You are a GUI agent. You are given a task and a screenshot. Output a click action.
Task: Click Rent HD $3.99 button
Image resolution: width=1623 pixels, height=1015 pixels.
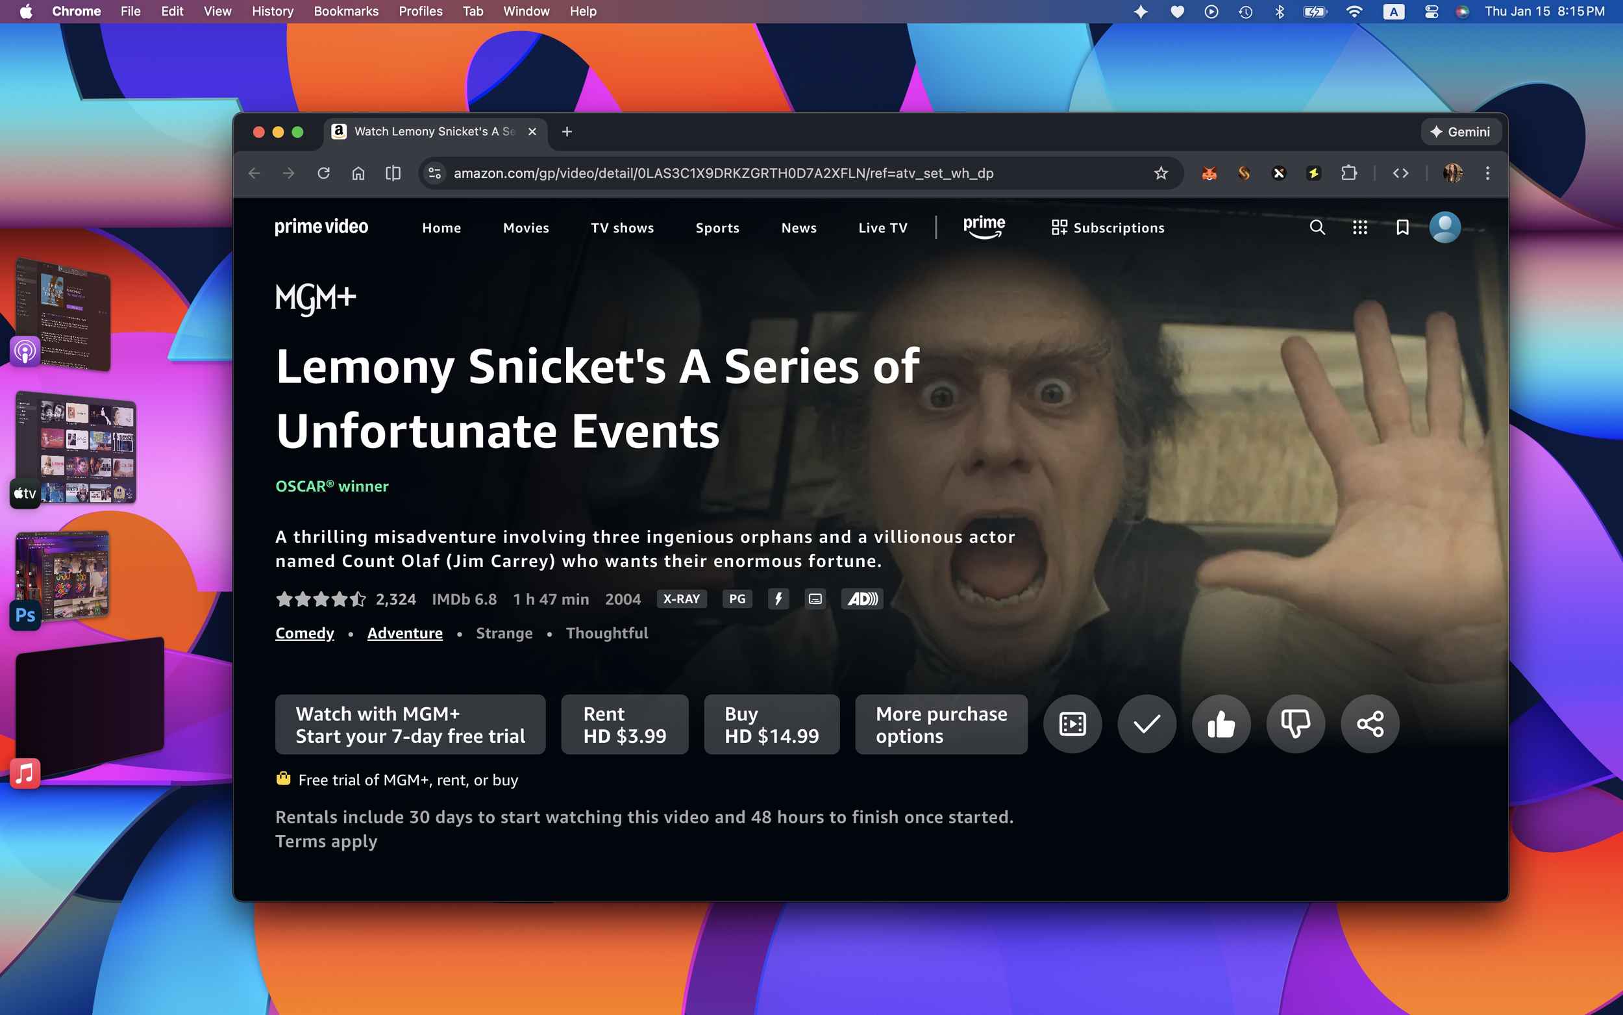[x=624, y=724]
